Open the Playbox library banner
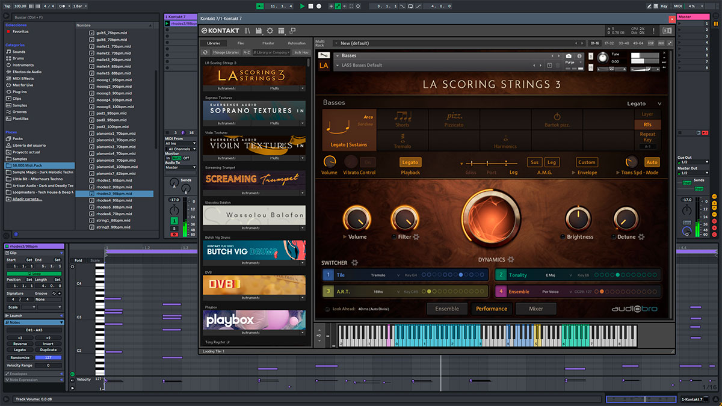Image resolution: width=722 pixels, height=406 pixels. click(x=254, y=320)
